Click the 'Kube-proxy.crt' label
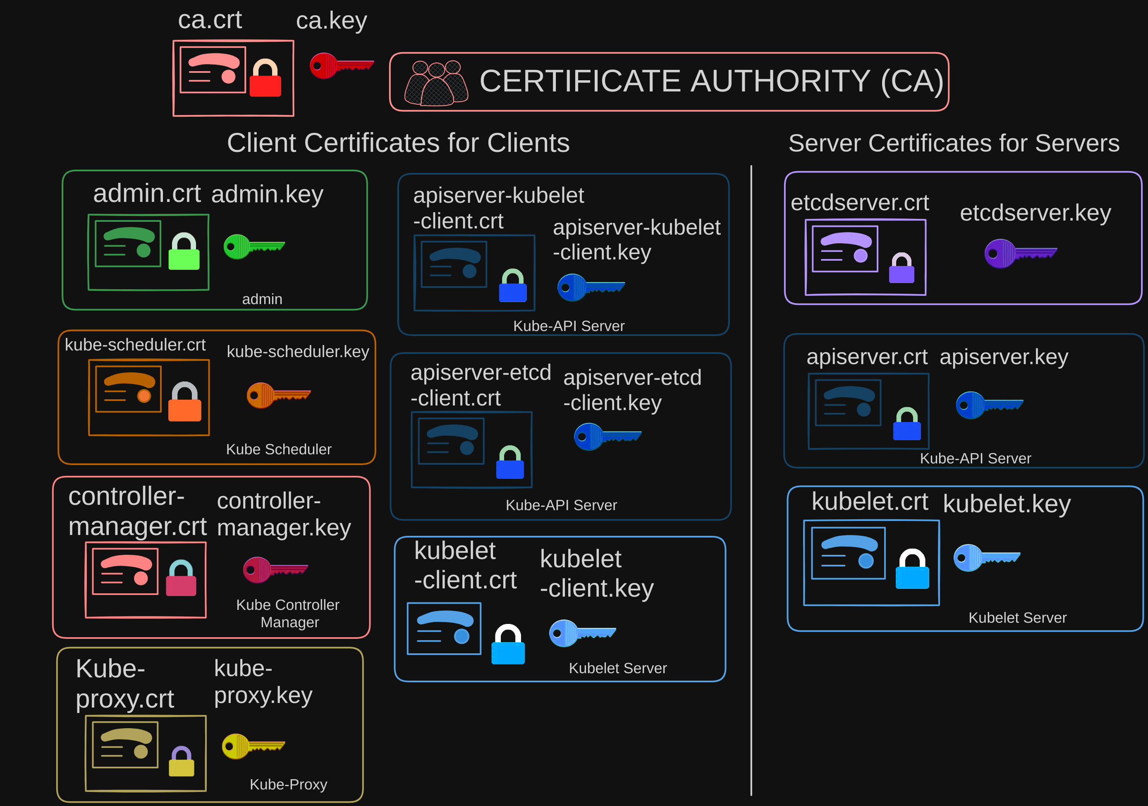 tap(125, 684)
